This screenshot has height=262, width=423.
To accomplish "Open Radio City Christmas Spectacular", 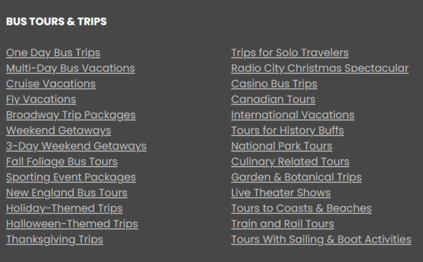I will (320, 68).
